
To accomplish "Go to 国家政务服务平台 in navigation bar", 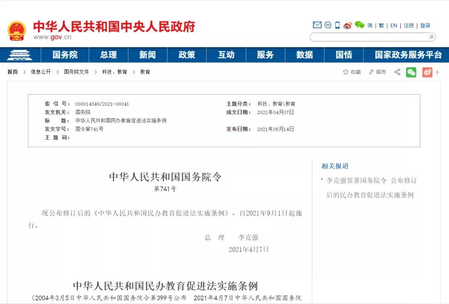I will [x=408, y=55].
